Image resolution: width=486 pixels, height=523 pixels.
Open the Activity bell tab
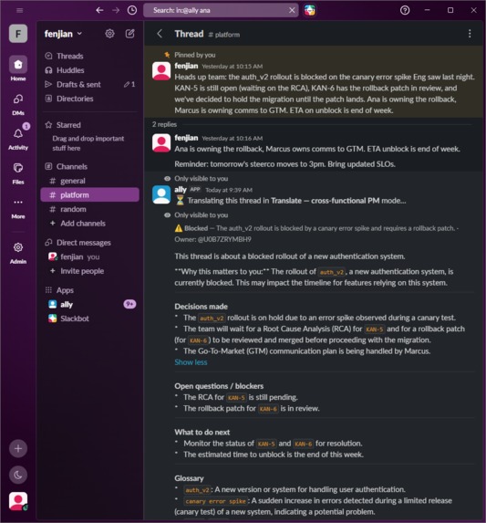[x=18, y=138]
